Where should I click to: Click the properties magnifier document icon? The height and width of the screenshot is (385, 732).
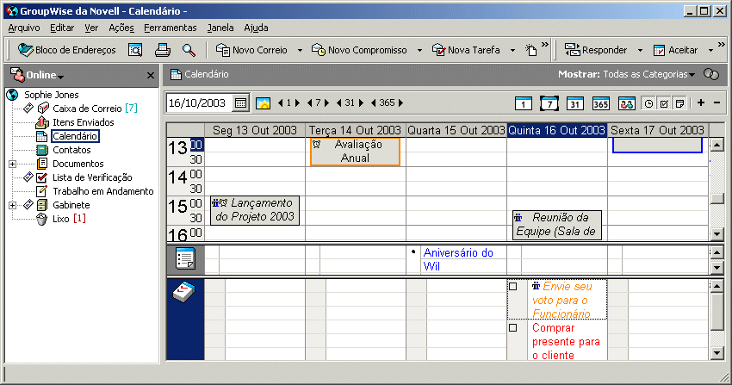135,50
